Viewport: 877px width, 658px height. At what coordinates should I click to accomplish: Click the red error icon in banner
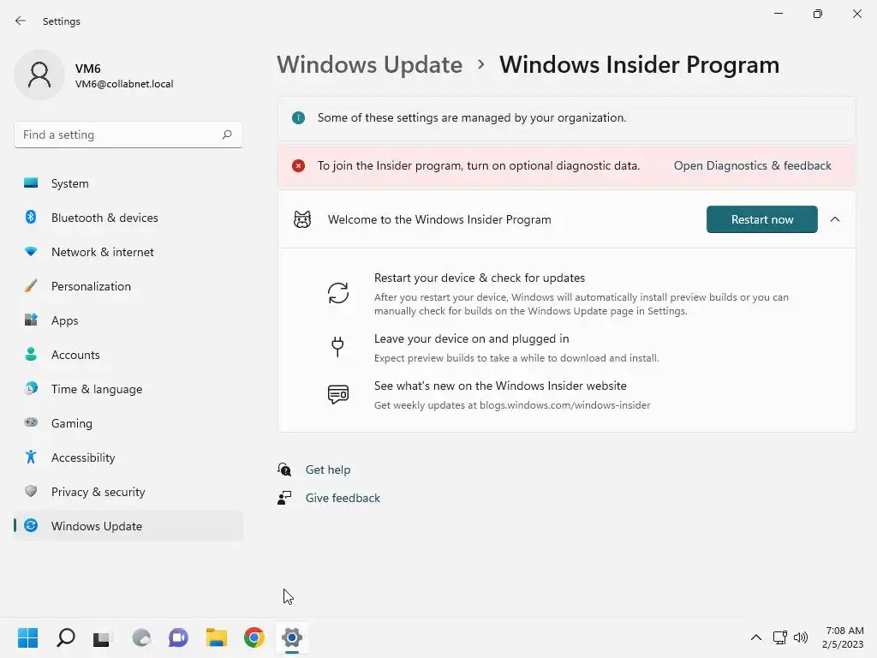(298, 165)
